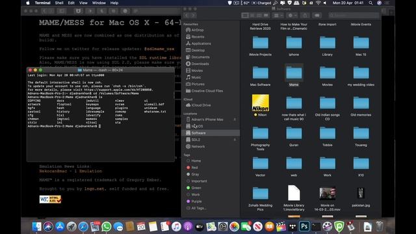Select Applications in Finder sidebar

tap(201, 44)
